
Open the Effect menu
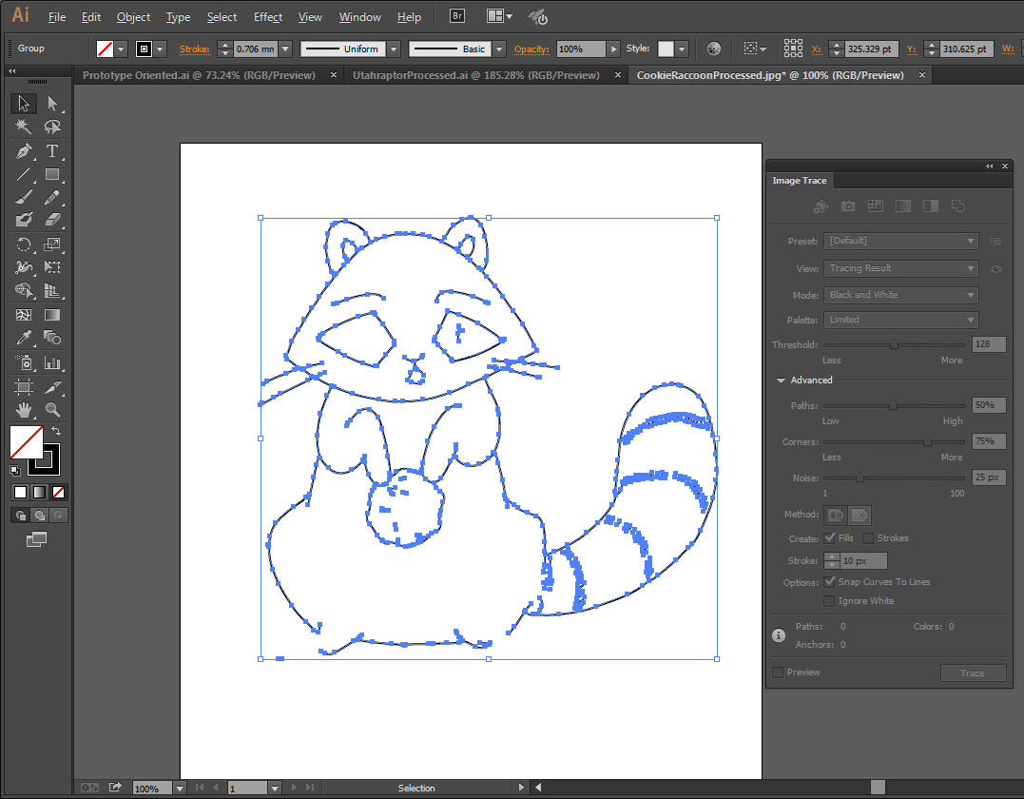point(268,17)
